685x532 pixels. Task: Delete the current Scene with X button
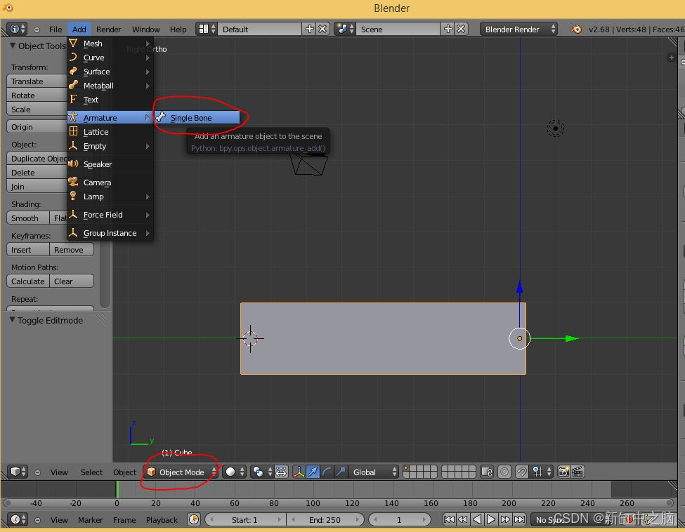pos(461,29)
